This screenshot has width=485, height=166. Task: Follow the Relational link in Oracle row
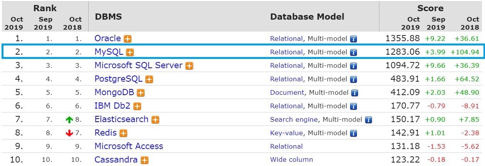[x=286, y=39]
